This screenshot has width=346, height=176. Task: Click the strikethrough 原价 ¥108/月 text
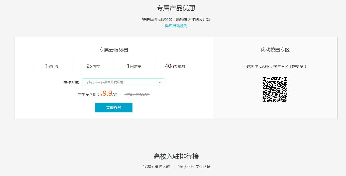point(137,94)
